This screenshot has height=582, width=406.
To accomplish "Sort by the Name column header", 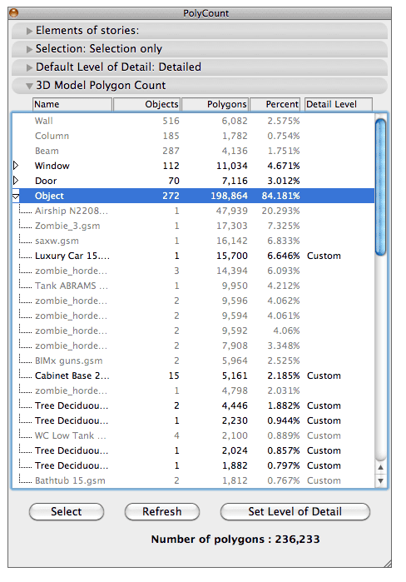I will point(72,104).
